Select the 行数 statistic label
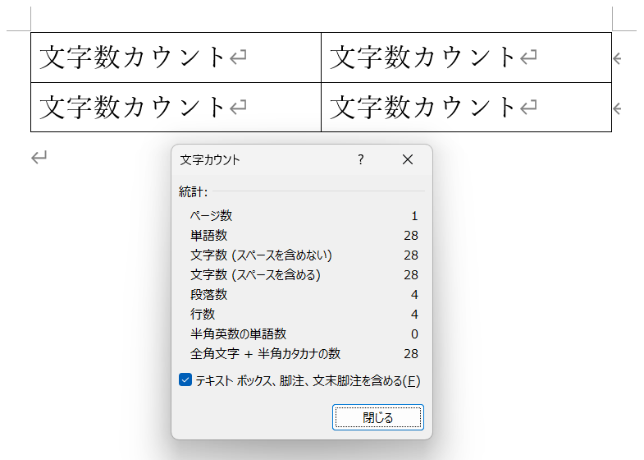 pos(203,315)
